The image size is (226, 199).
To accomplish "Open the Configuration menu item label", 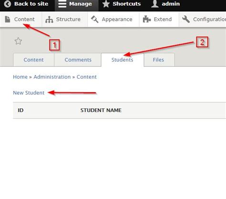I will pyautogui.click(x=209, y=20).
